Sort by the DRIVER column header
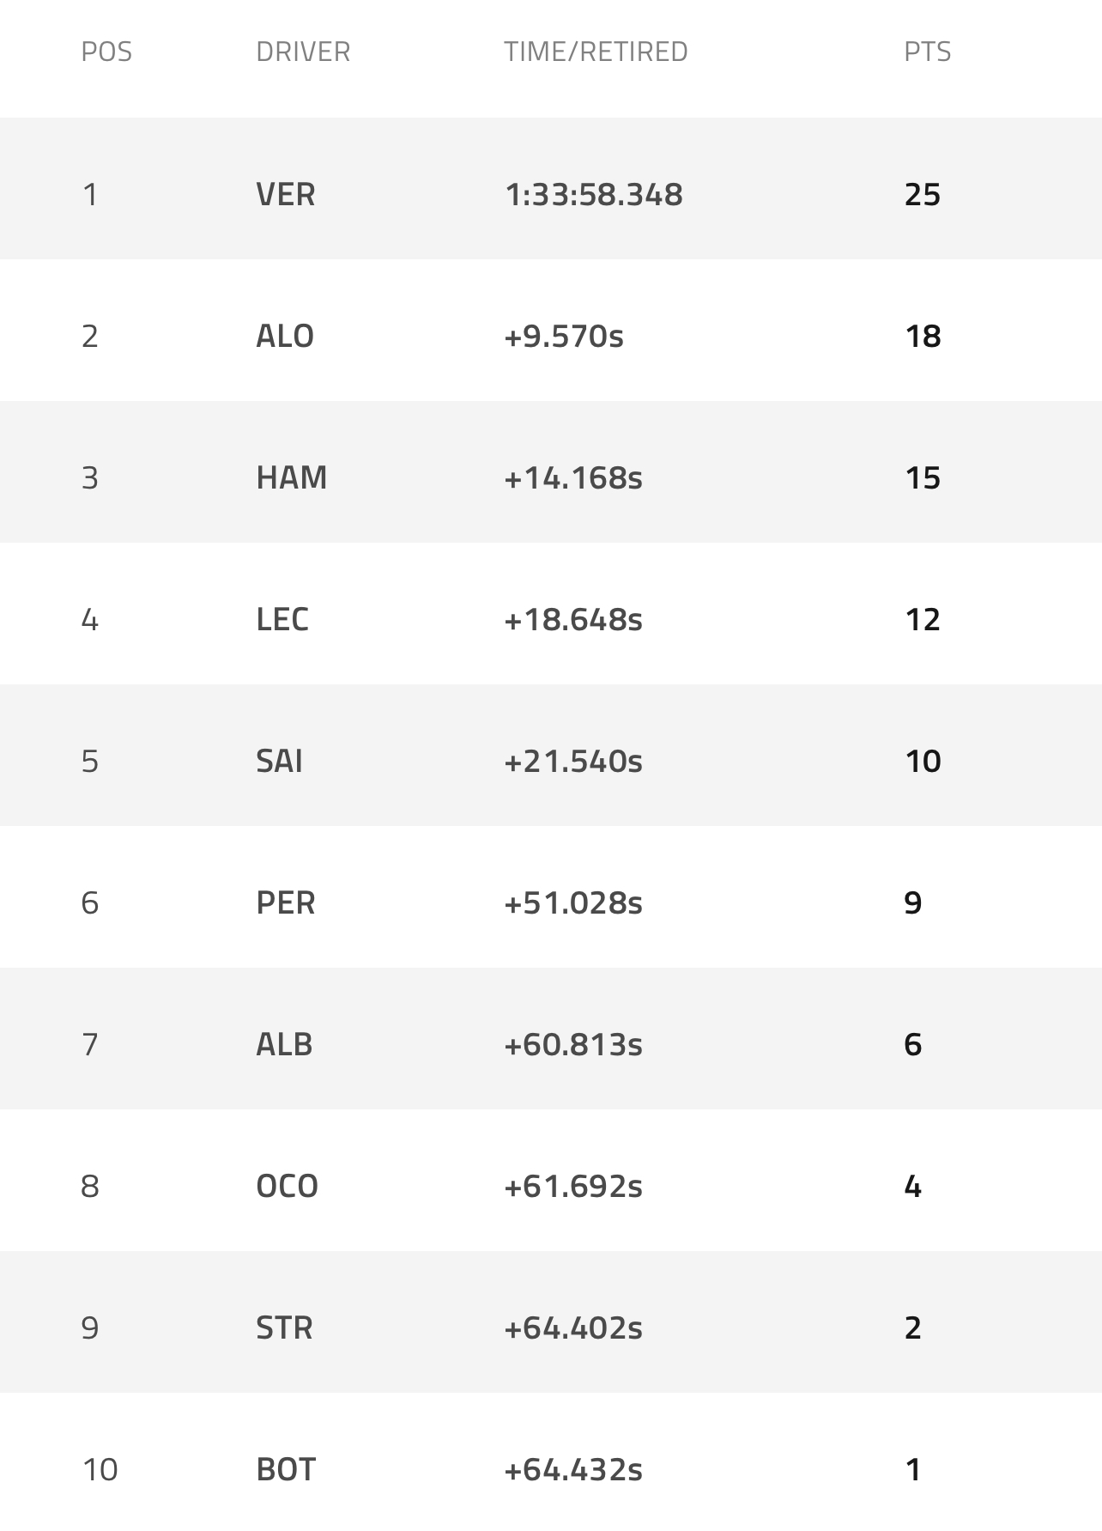1102x1531 pixels. coord(303,52)
